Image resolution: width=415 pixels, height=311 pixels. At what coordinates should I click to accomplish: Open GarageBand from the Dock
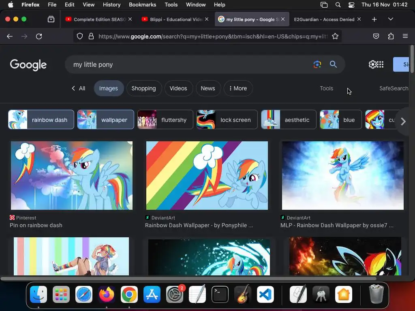[243, 294]
